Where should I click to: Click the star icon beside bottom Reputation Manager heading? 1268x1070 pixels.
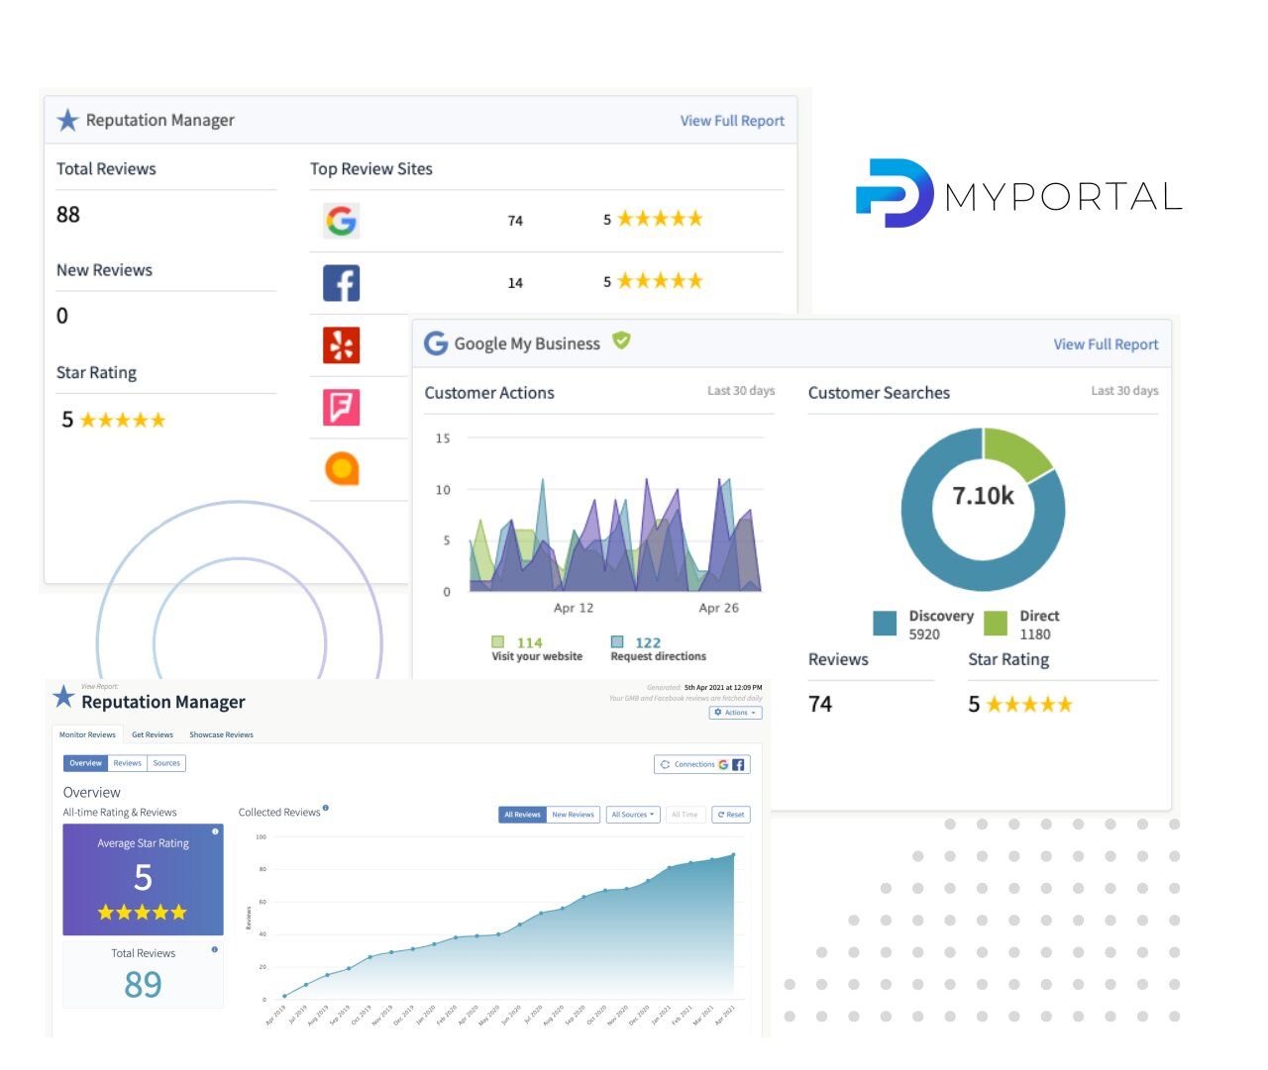(x=63, y=698)
